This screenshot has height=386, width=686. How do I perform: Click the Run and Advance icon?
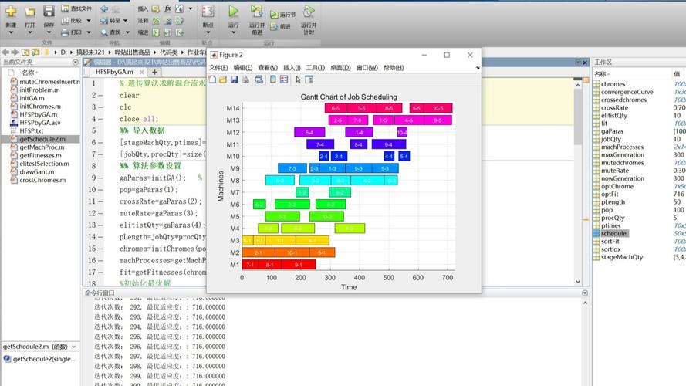click(x=257, y=12)
